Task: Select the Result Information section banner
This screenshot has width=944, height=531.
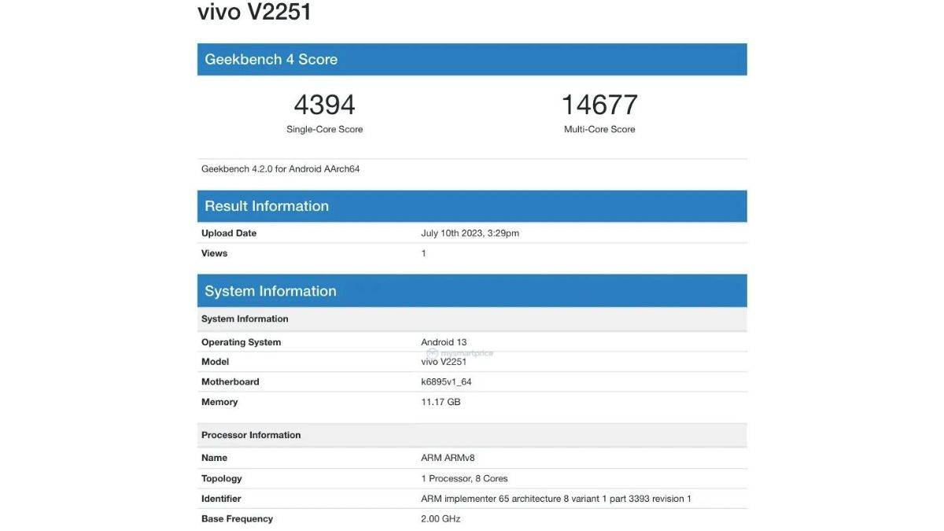Action: pos(267,205)
